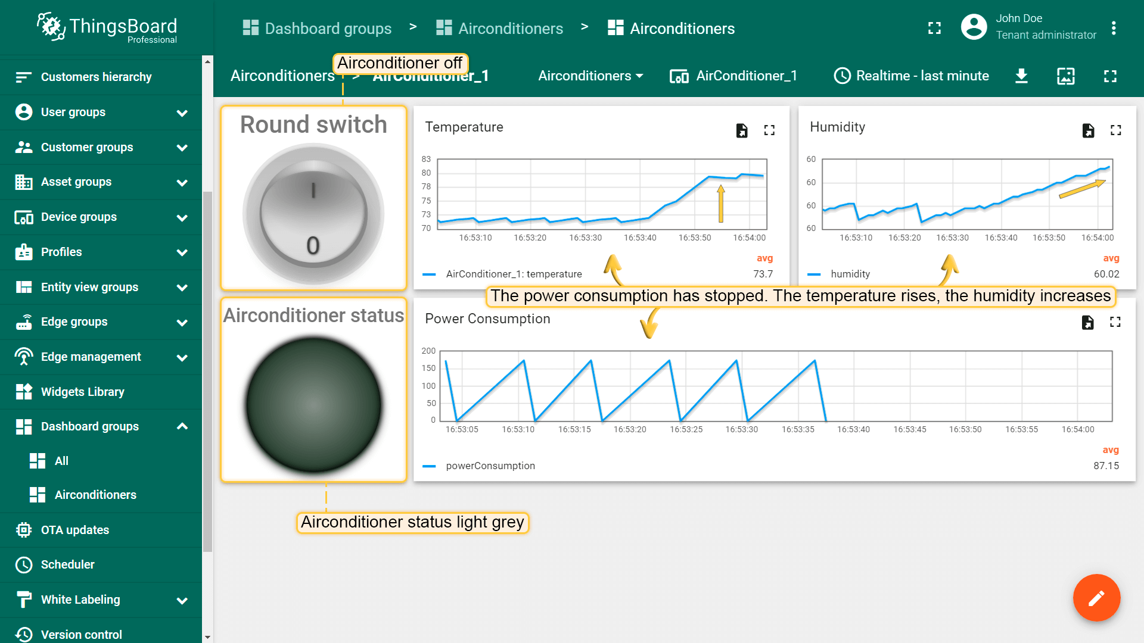Viewport: 1144px width, 643px height.
Task: Click the orange edit dashboard button
Action: (1096, 598)
